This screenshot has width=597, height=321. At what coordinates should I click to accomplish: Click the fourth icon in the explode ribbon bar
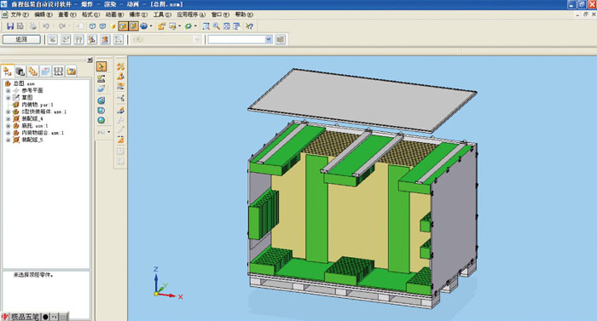point(92,39)
